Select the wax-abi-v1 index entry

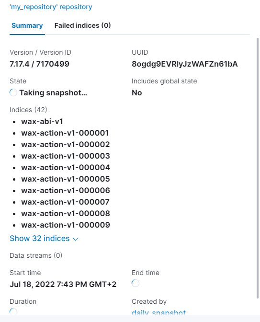tap(42, 121)
